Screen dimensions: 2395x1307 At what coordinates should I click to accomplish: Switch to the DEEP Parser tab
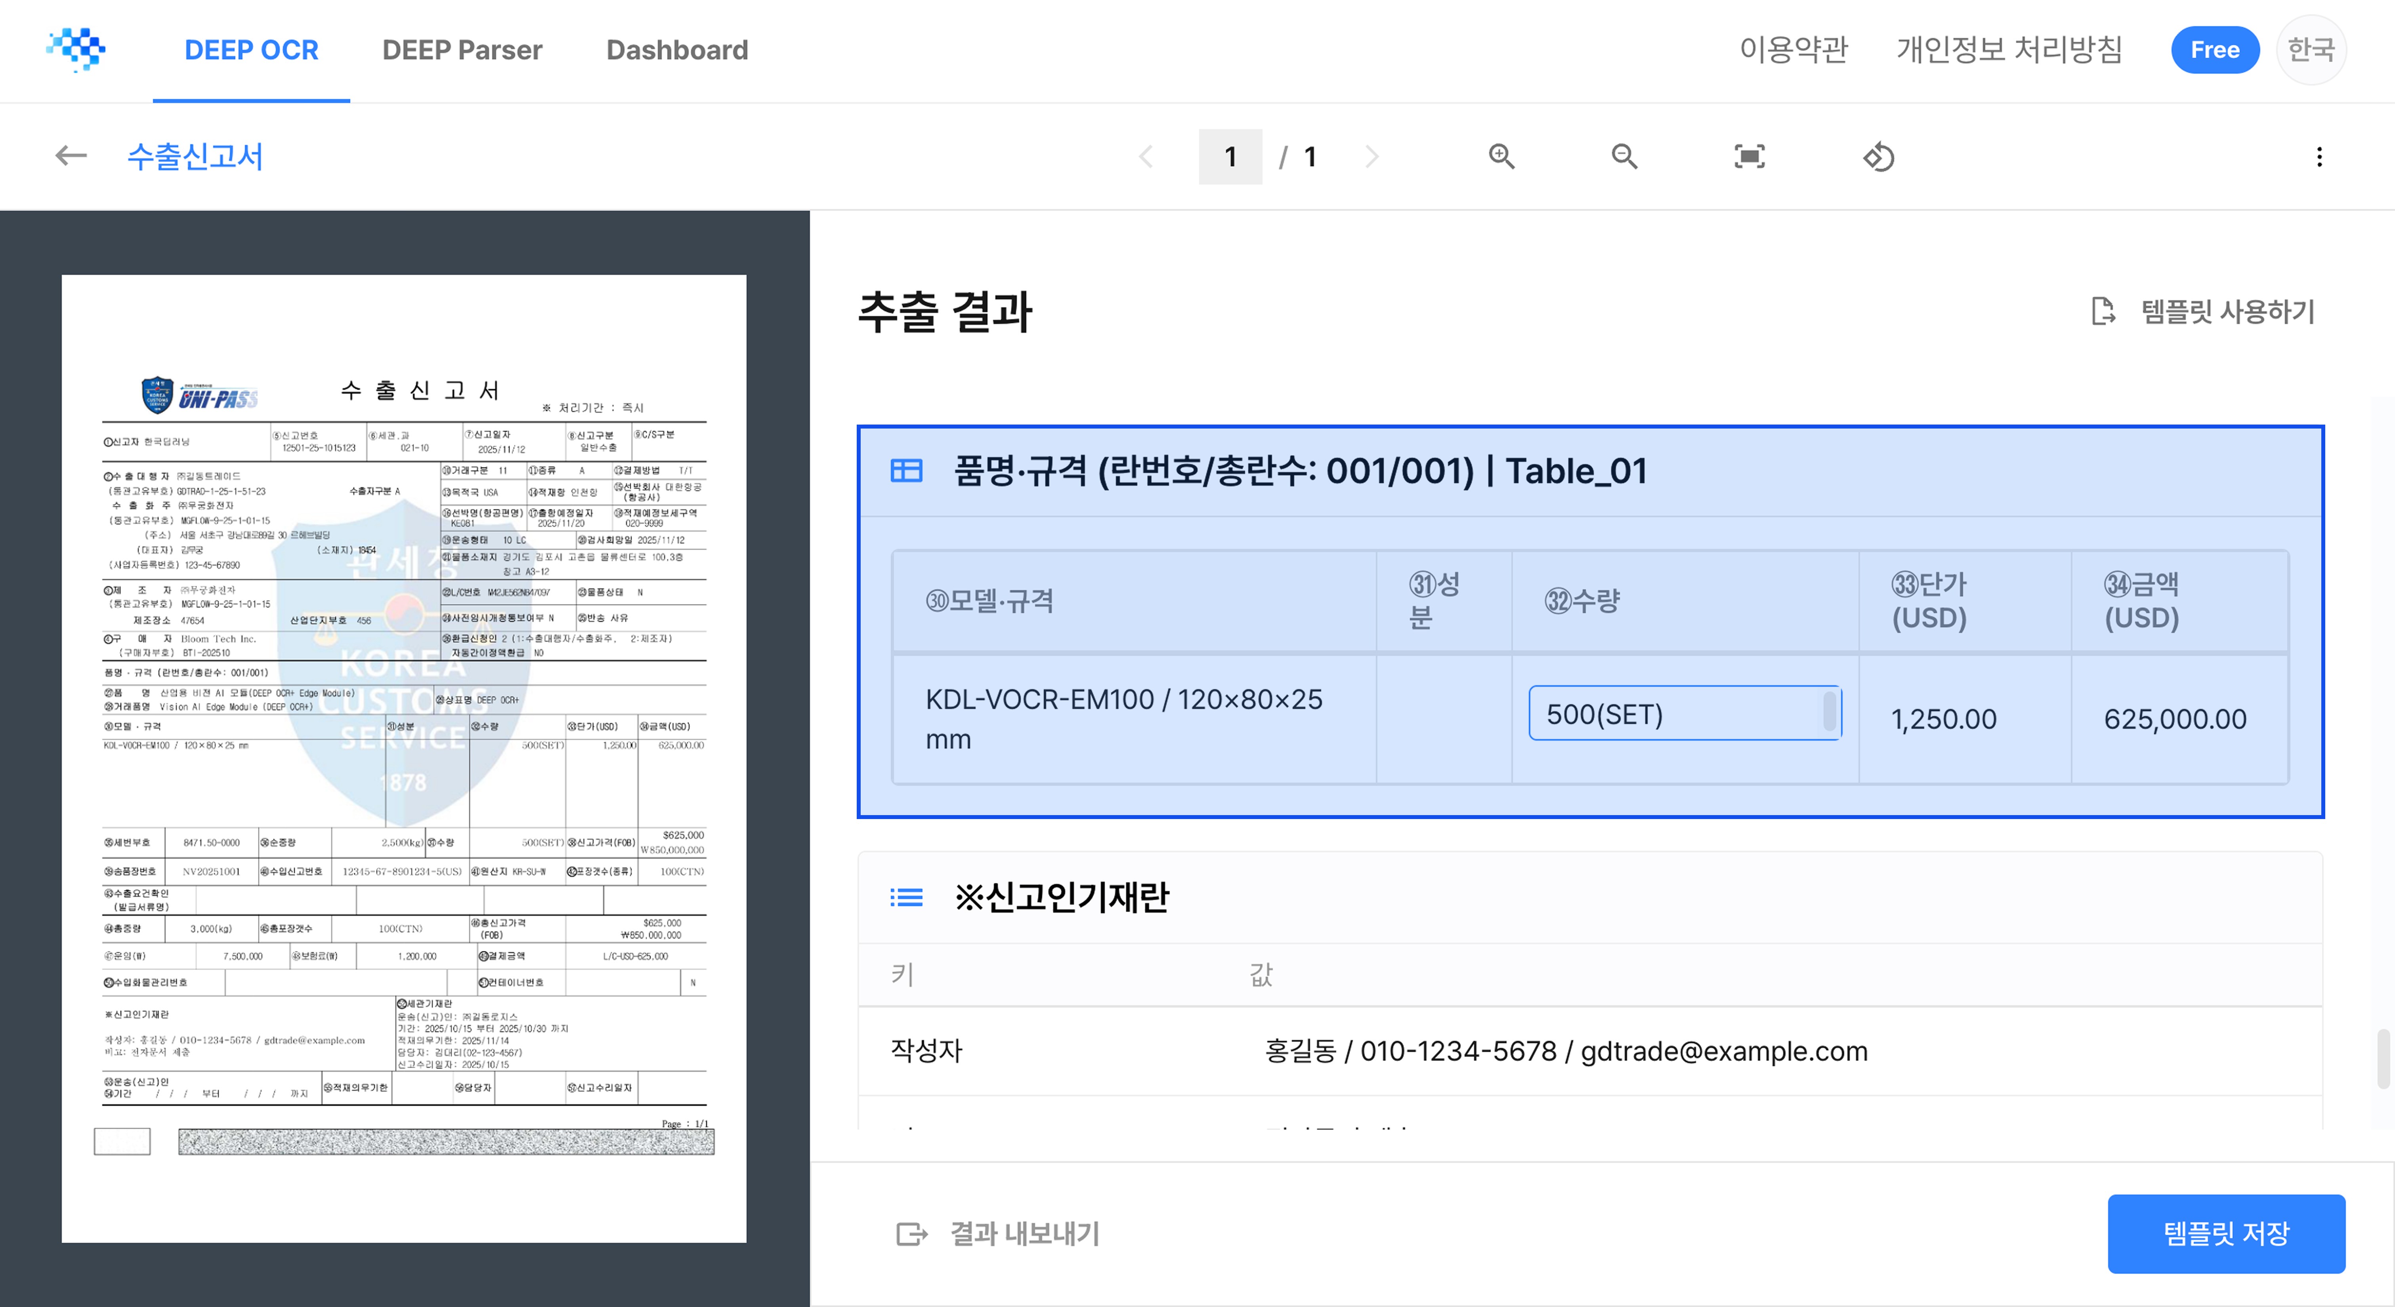[x=461, y=49]
